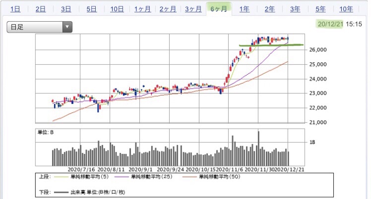Select the 2日 period tab
371x199 pixels.
(41, 9)
